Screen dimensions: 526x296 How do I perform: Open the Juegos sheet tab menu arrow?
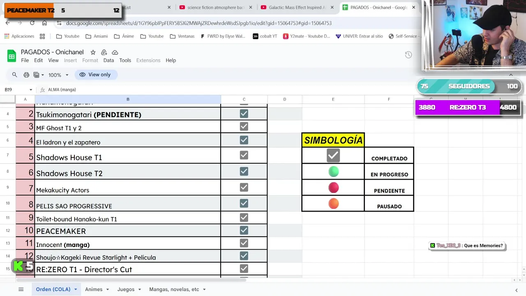point(140,289)
